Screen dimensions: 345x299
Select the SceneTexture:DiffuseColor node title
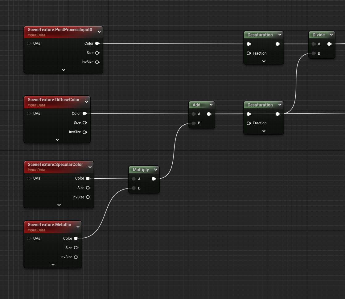(53, 100)
